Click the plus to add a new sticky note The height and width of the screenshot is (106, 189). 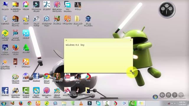click(66, 40)
